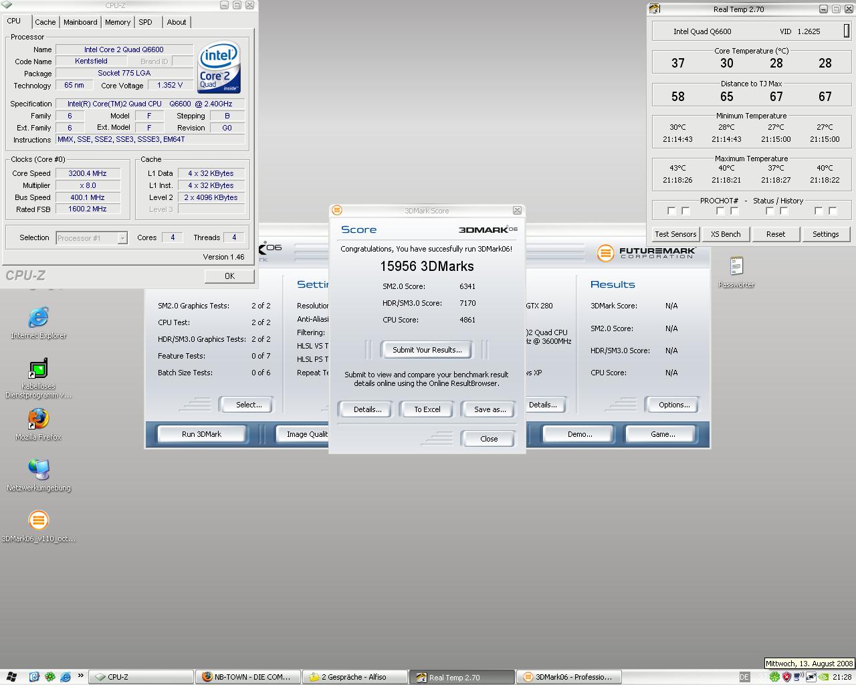Switch to the CPU tab in CPU-Z
The width and height of the screenshot is (856, 685).
click(x=14, y=21)
